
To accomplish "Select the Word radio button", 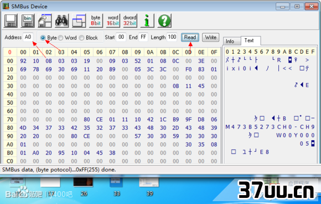I will (x=60, y=38).
